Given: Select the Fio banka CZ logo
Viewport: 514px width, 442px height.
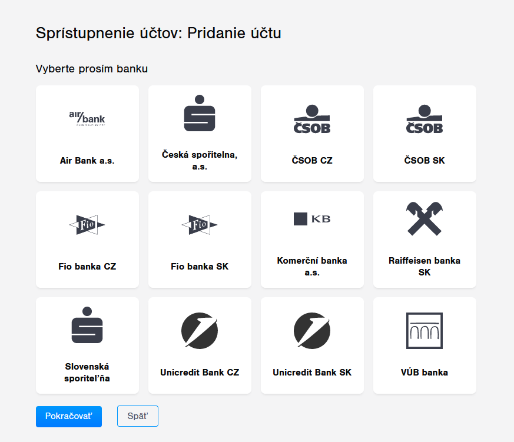Looking at the screenshot, I should [x=87, y=224].
